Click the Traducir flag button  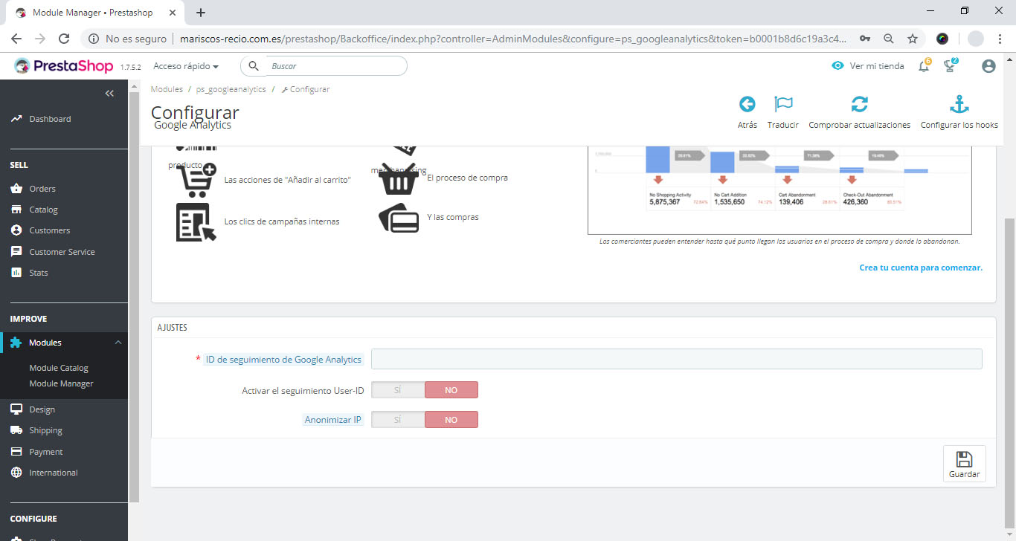pyautogui.click(x=783, y=113)
